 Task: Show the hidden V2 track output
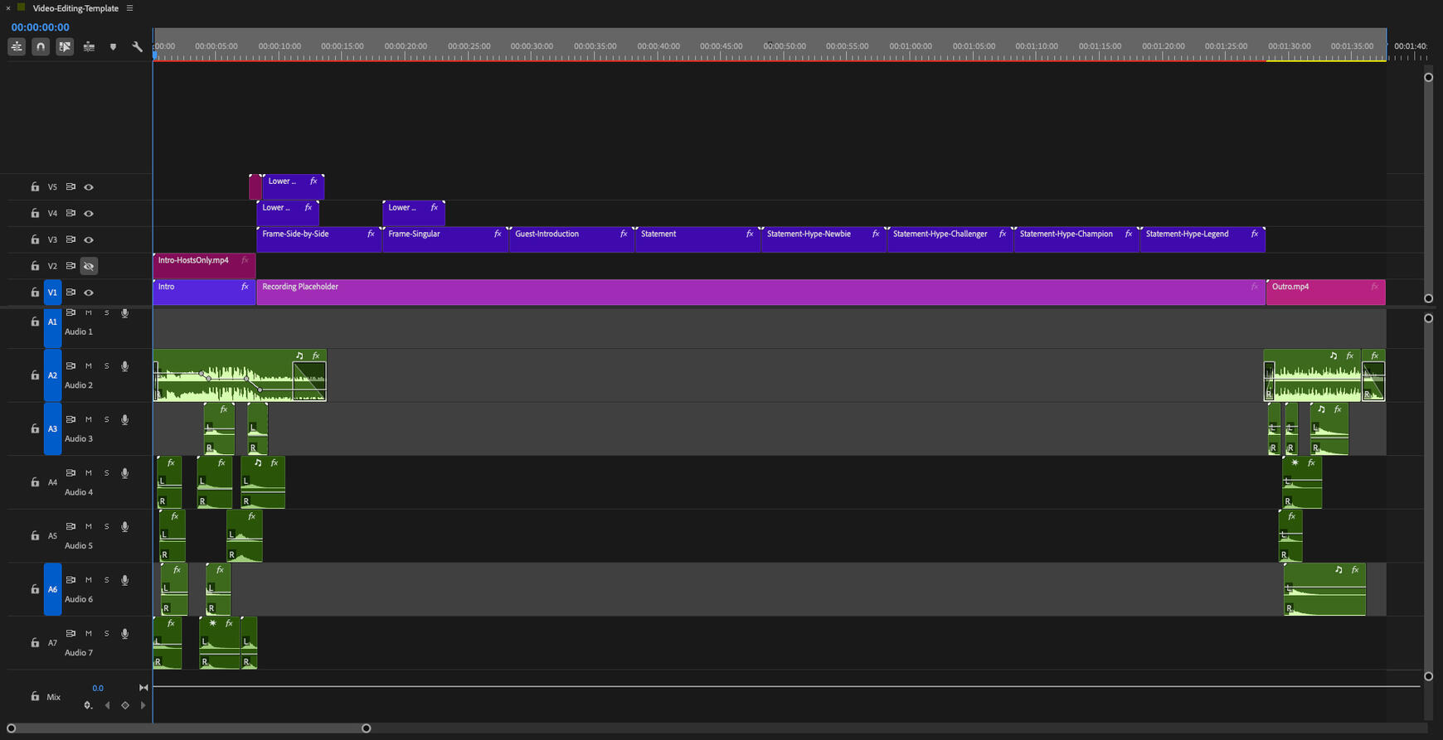tap(89, 266)
